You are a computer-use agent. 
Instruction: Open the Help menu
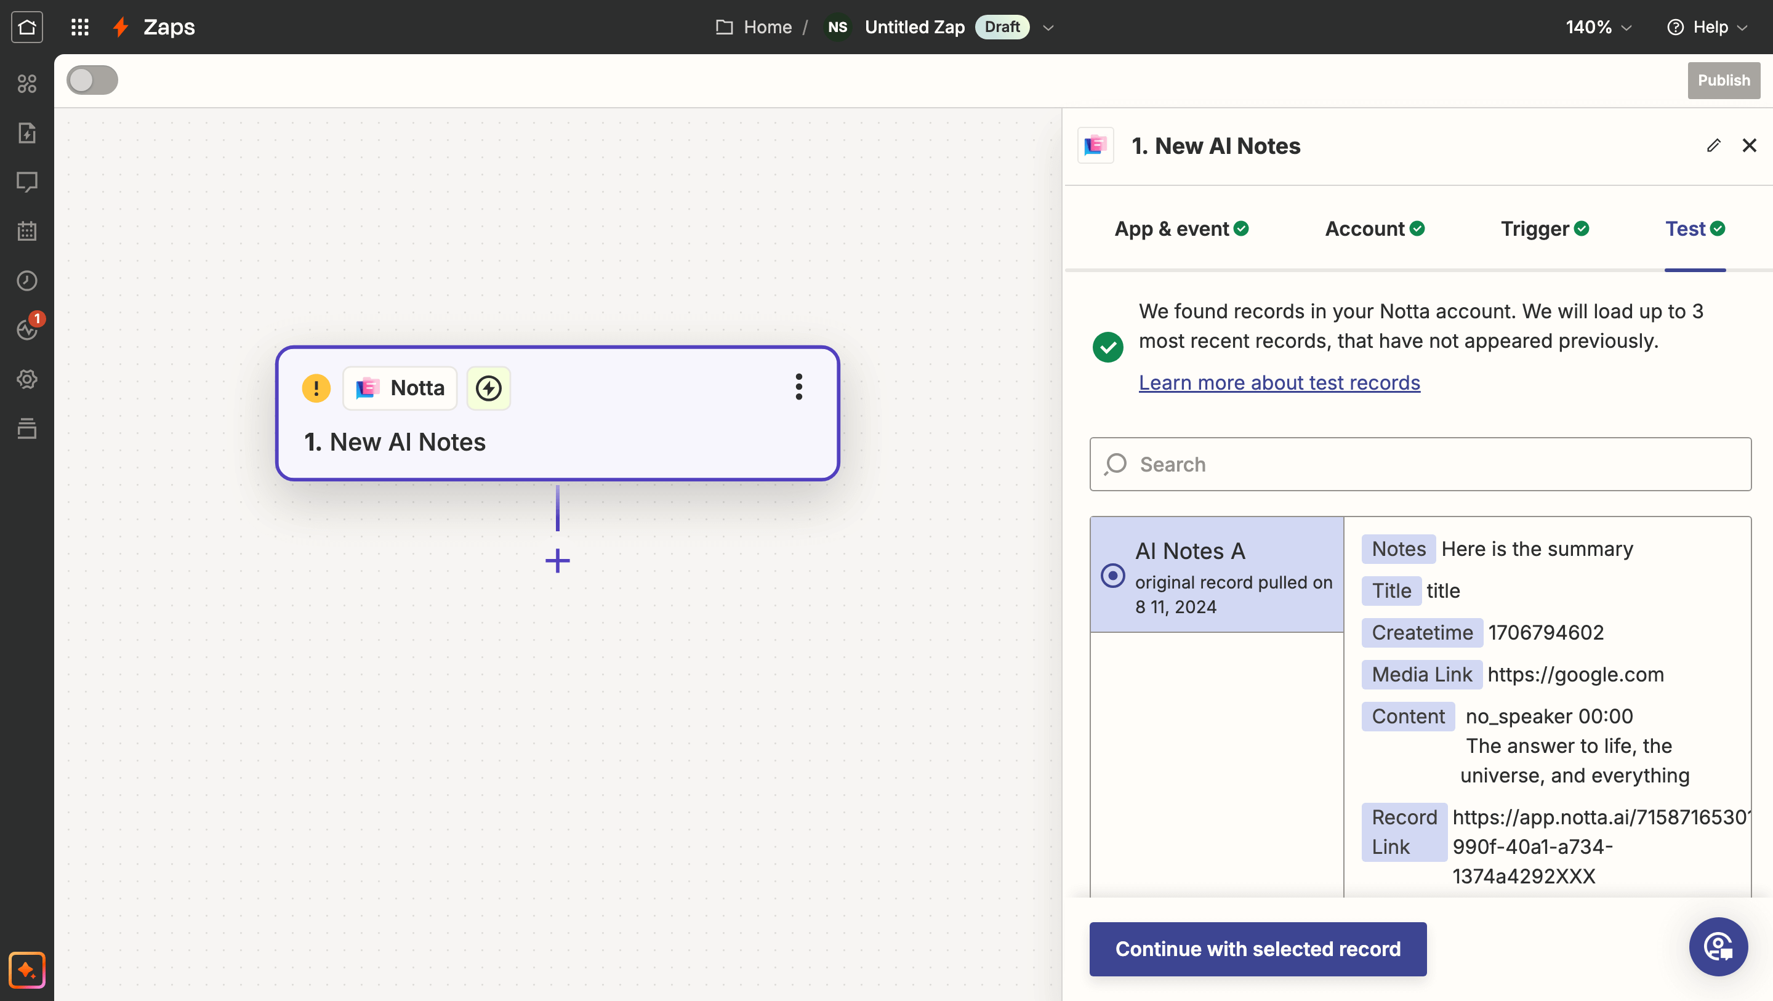coord(1707,27)
